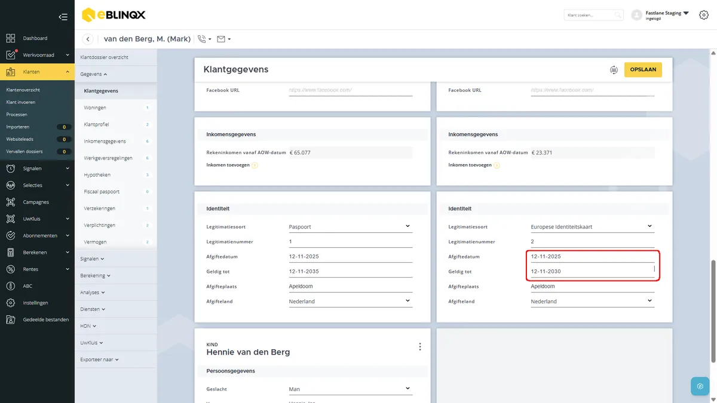Viewport: 717px width, 403px height.
Task: Open the Rentes percentage icon
Action: pos(11,269)
